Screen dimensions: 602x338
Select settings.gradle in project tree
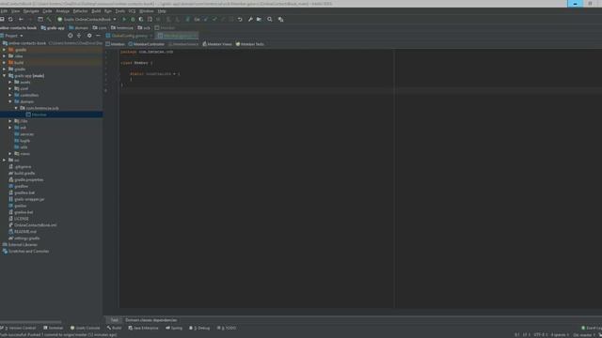click(x=24, y=238)
